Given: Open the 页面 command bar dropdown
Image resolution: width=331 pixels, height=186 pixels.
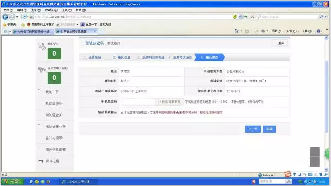Looking at the screenshot, I should [x=277, y=31].
